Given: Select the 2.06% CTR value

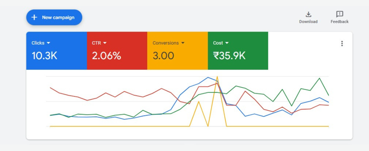Looking at the screenshot, I should point(106,56).
